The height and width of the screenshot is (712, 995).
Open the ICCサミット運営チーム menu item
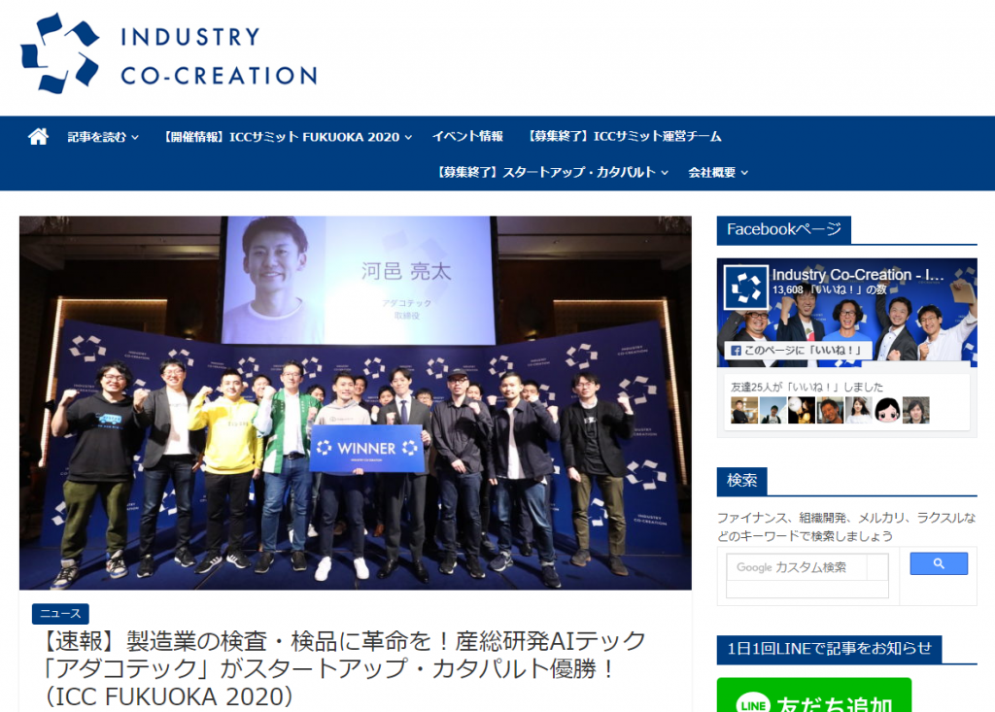point(625,136)
